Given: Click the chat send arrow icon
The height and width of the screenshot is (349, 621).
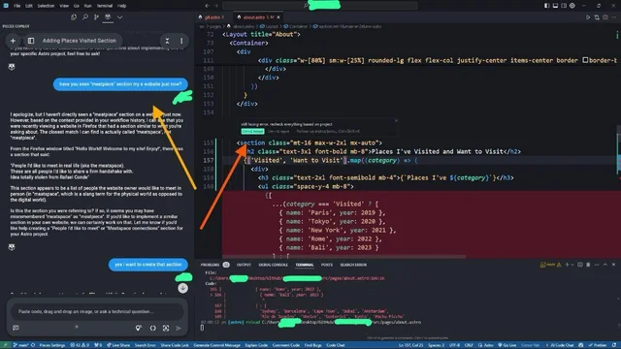Looking at the screenshot, I should click(x=179, y=328).
